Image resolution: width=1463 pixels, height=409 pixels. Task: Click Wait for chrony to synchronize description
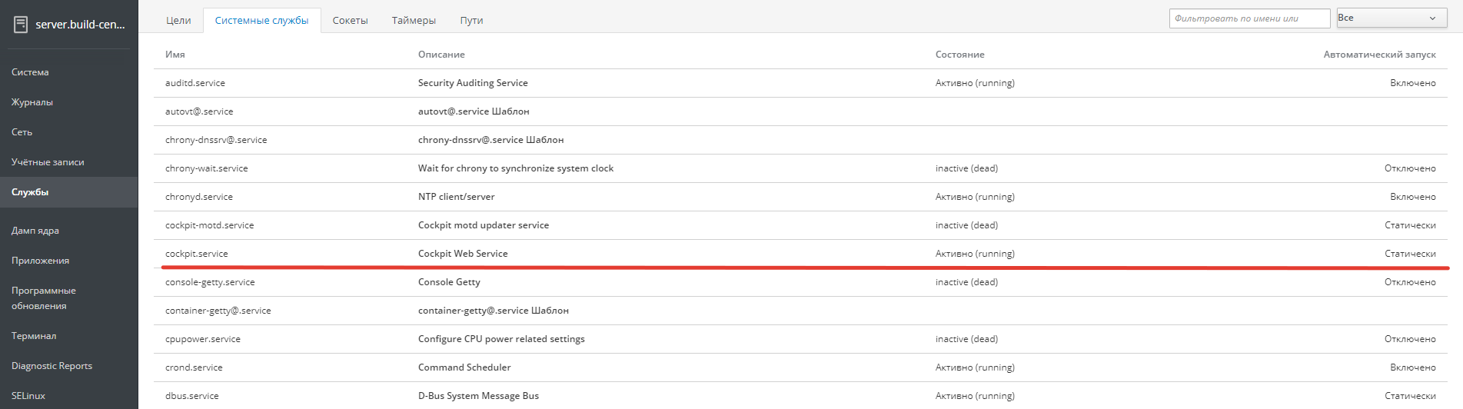click(x=516, y=168)
